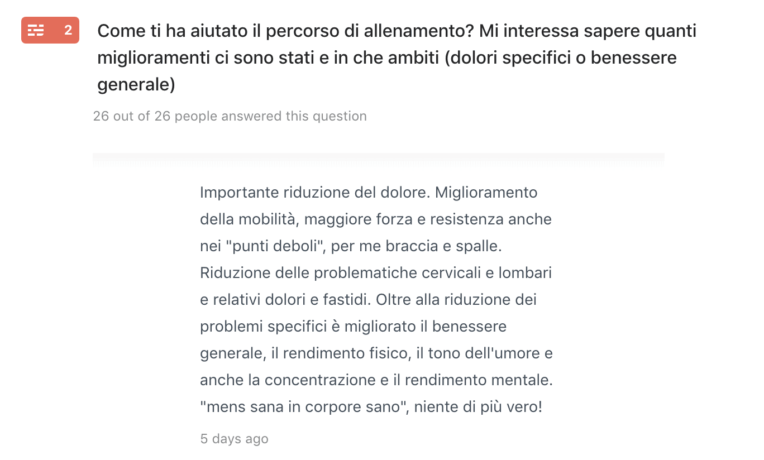Click the '5 days ago' timestamp

point(235,439)
